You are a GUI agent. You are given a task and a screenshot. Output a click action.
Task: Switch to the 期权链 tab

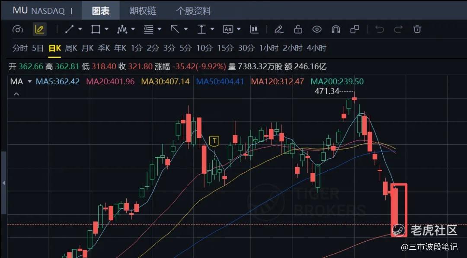[x=143, y=11]
